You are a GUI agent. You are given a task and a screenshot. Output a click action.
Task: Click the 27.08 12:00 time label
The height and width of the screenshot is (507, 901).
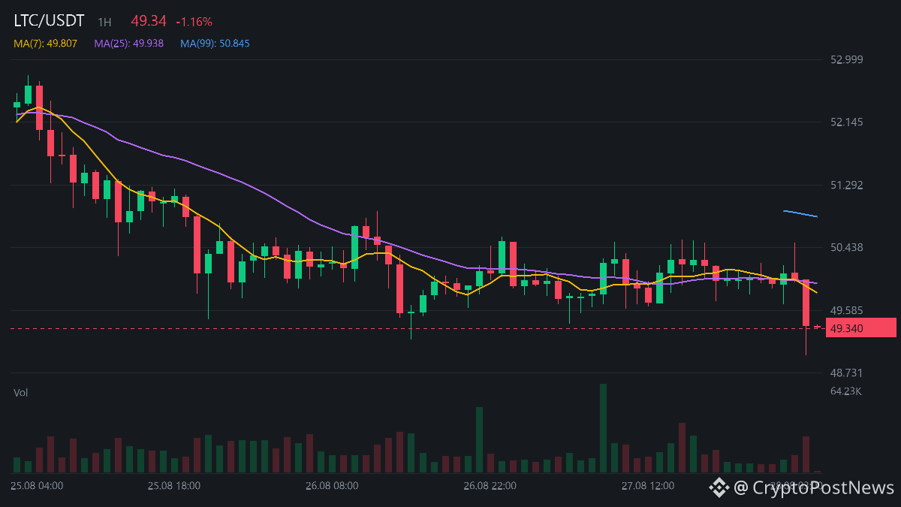point(647,486)
